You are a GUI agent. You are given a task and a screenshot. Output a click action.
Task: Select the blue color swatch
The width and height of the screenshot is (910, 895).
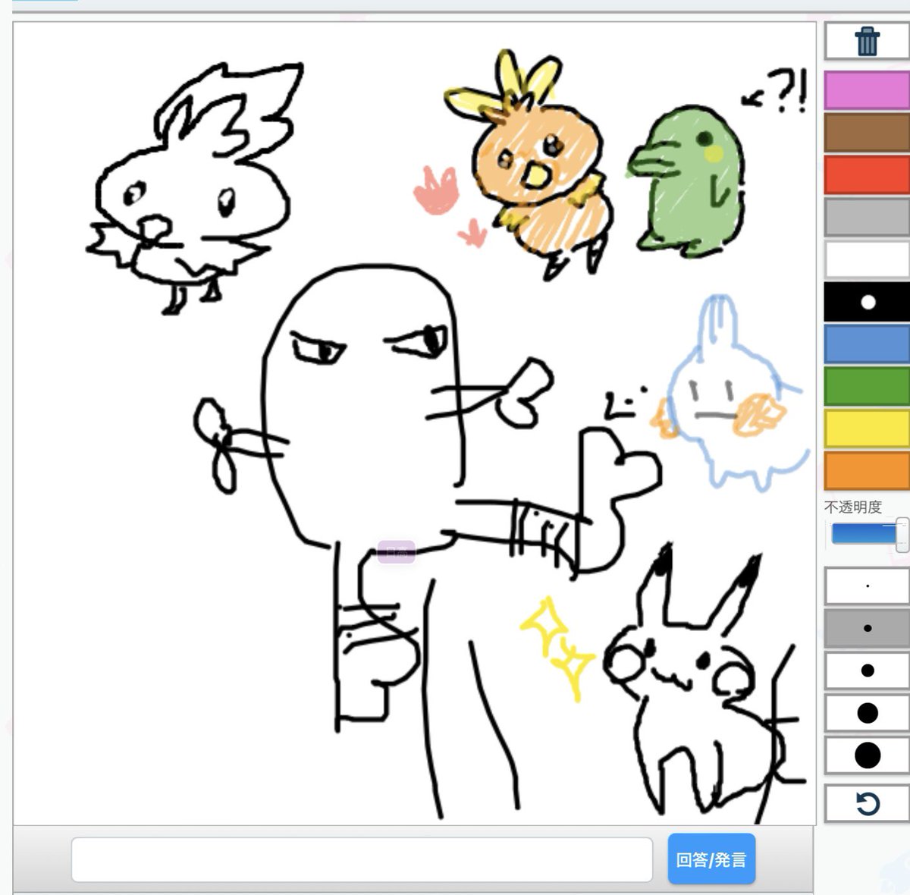pos(867,344)
